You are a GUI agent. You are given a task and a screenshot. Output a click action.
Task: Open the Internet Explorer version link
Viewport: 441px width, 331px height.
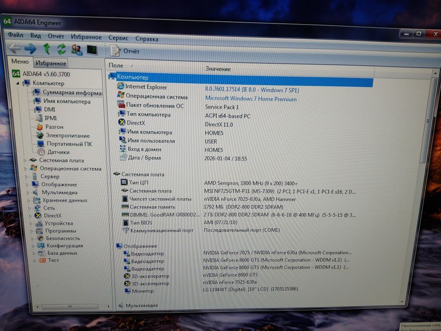pos(252,89)
